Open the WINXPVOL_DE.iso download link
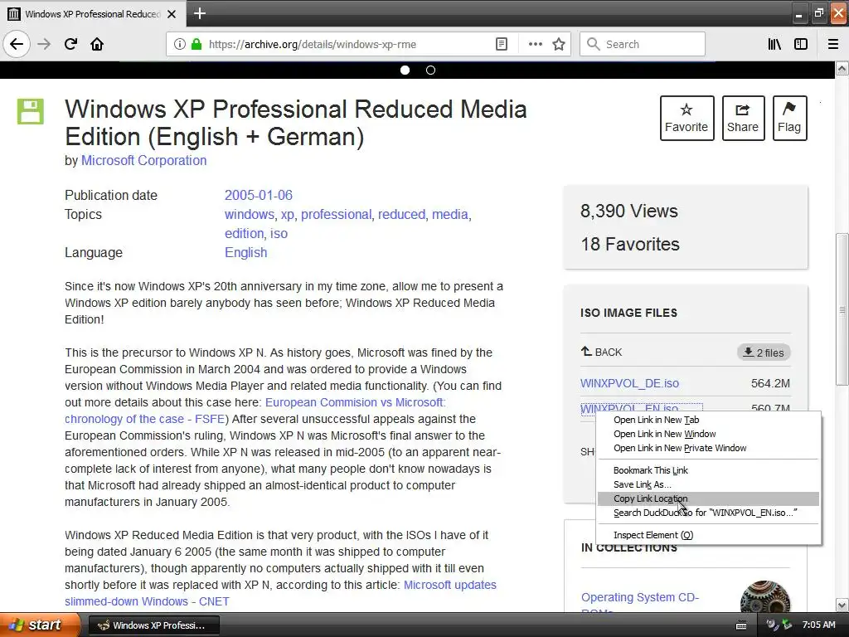This screenshot has width=849, height=637. pos(629,383)
